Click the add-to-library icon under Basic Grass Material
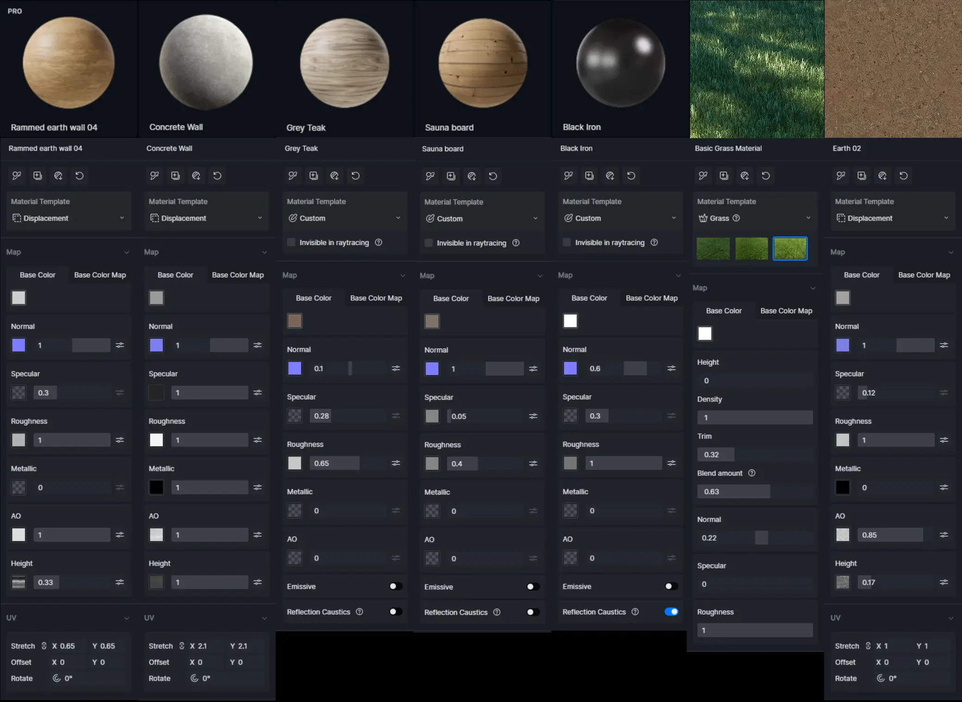Viewport: 962px width, 702px height. coord(724,176)
